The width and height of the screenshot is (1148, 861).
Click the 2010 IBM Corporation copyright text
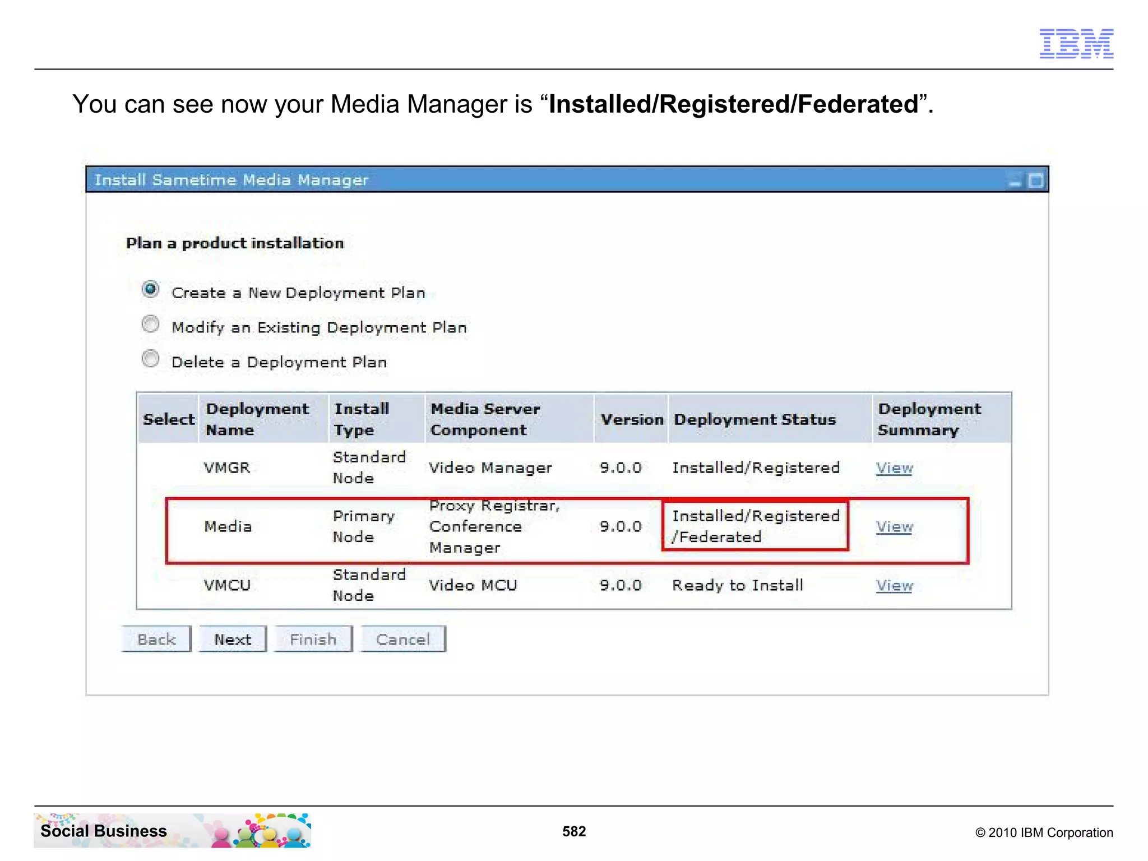(x=1044, y=832)
